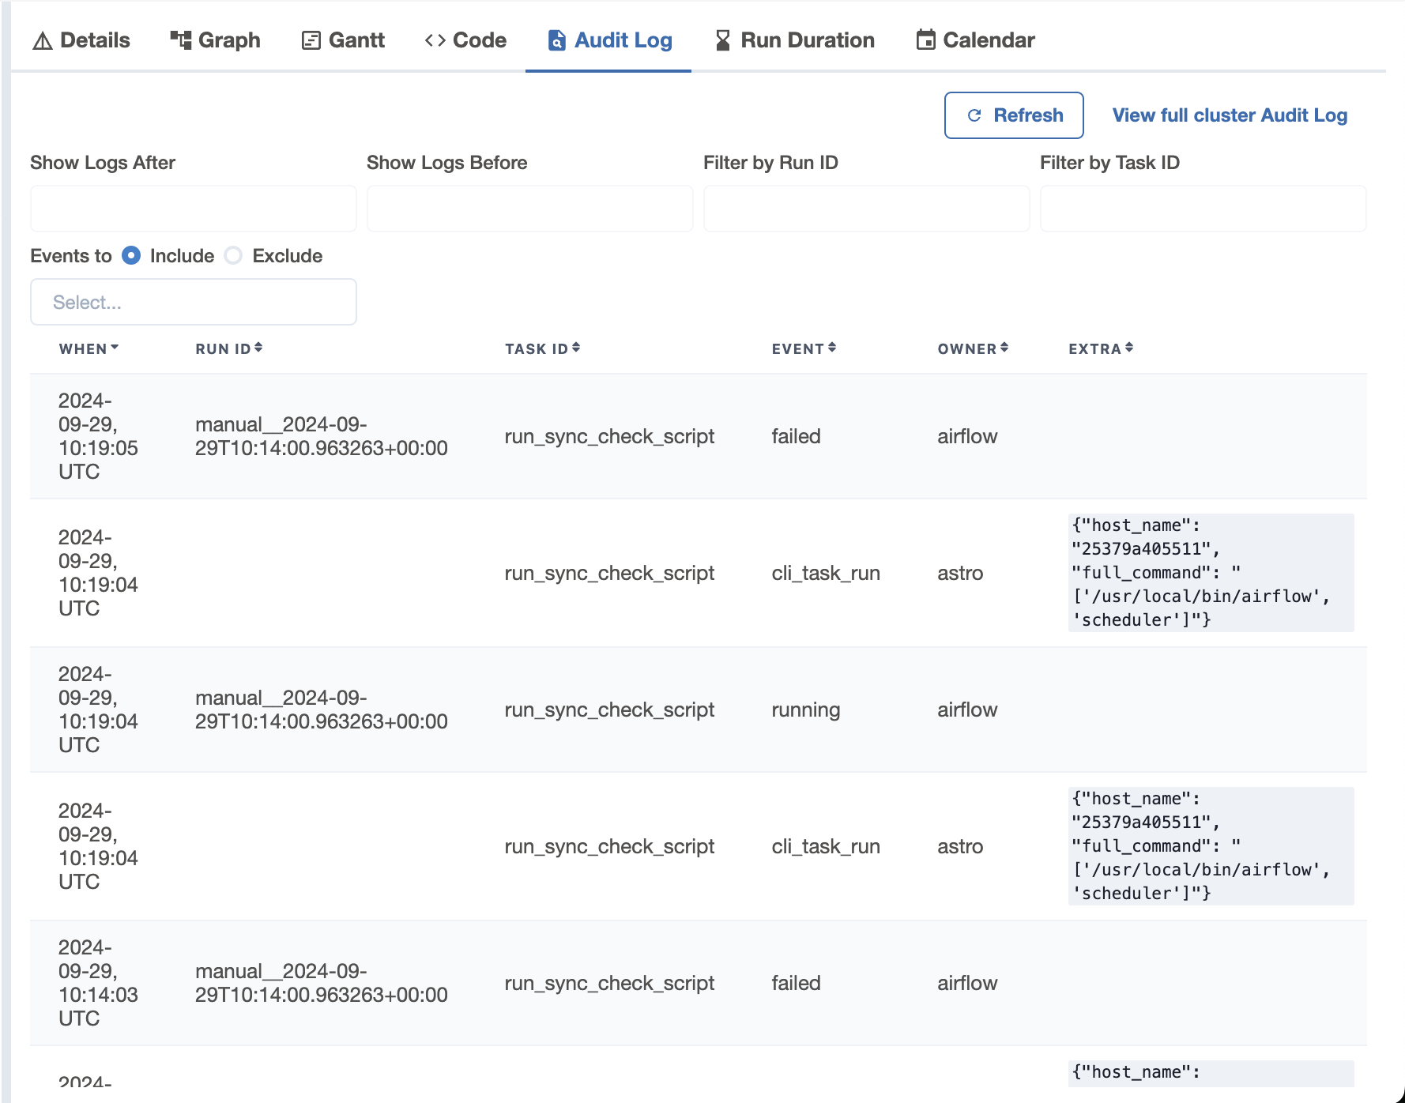
Task: Switch to the Calendar tab
Action: [975, 40]
